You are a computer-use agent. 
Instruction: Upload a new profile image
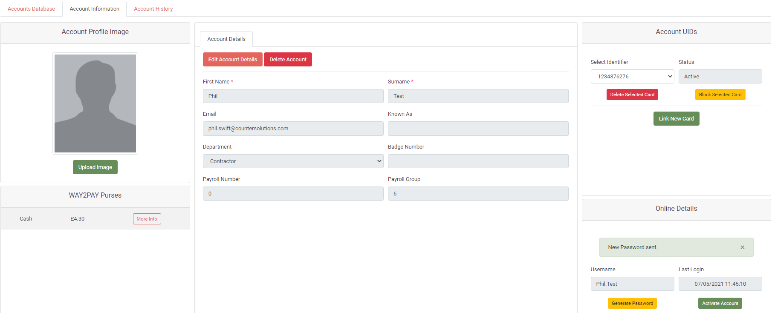pyautogui.click(x=95, y=167)
